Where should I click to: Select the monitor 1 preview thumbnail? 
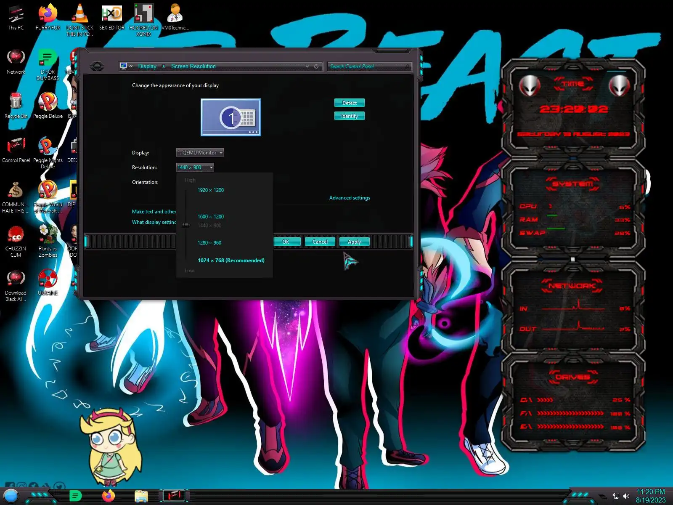coord(231,117)
